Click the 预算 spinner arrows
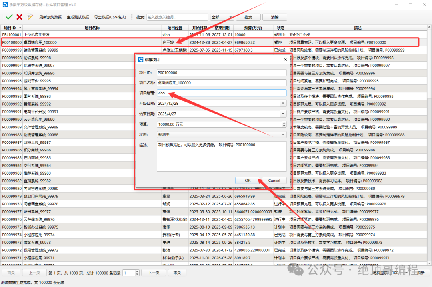This screenshot has width=432, height=287. (284, 124)
